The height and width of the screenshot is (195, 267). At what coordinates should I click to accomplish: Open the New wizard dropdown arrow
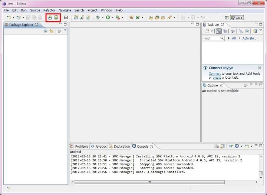coord(13,17)
